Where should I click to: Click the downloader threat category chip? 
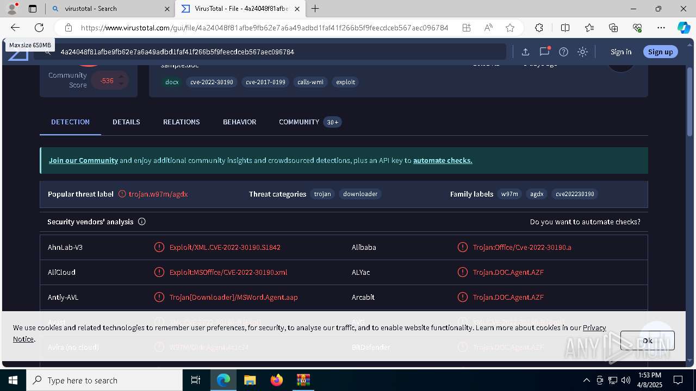click(x=360, y=194)
